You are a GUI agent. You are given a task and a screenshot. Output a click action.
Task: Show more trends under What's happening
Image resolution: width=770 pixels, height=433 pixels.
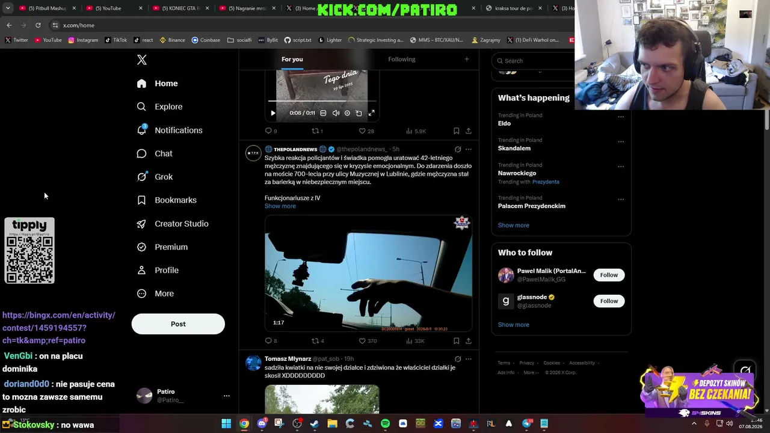[x=514, y=225]
